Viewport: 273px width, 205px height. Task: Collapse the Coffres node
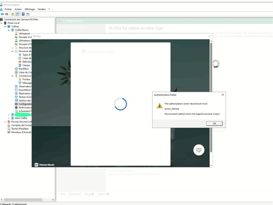pos(5,26)
